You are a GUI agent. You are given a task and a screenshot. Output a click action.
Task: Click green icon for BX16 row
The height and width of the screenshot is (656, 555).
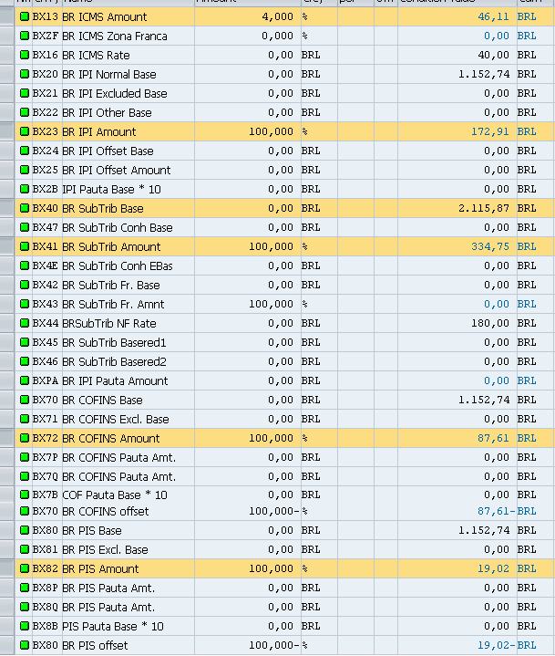(25, 55)
